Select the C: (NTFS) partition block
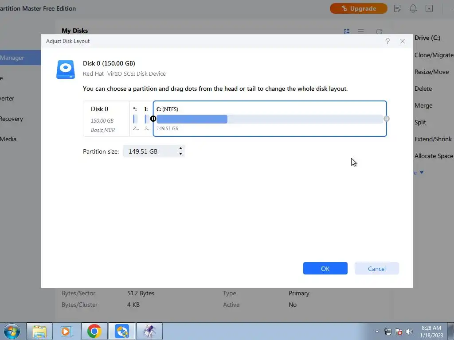This screenshot has height=340, width=454. pos(270,119)
